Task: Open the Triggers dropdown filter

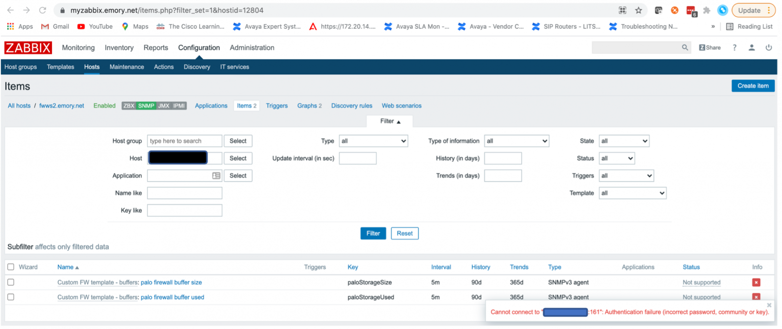Action: pos(626,175)
